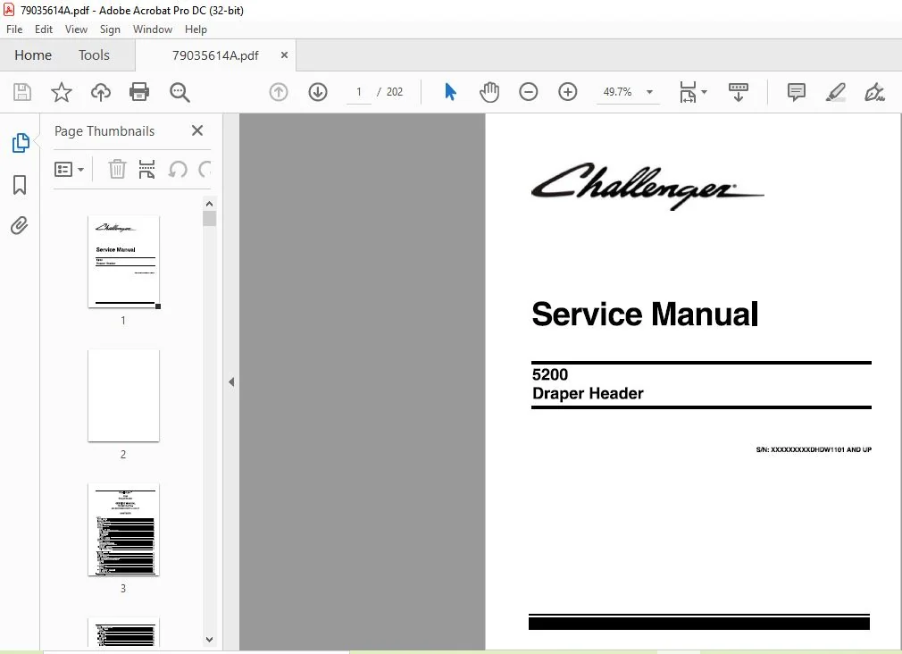This screenshot has height=654, width=902.
Task: Click the Save file icon
Action: [22, 92]
